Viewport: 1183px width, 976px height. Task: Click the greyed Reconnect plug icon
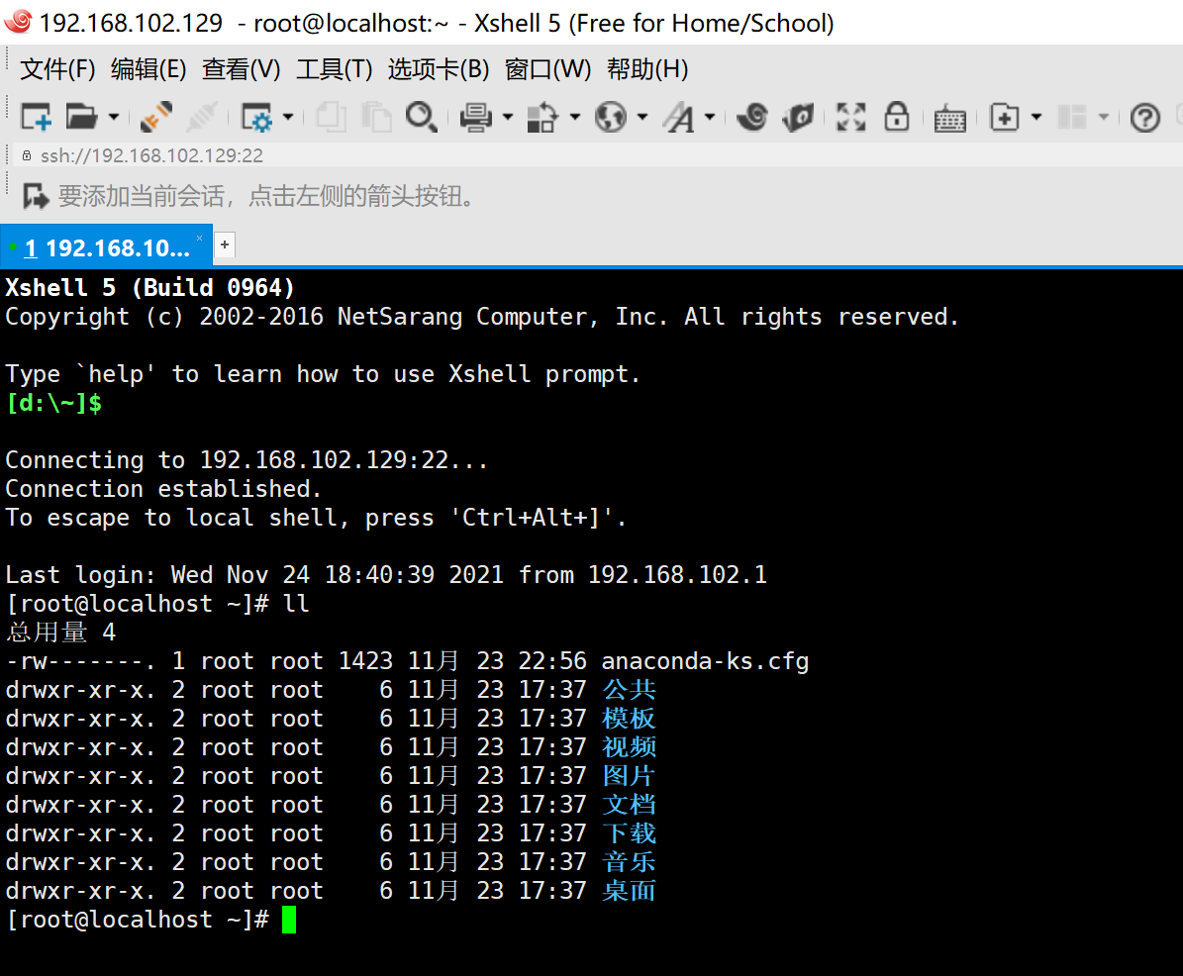[x=201, y=118]
